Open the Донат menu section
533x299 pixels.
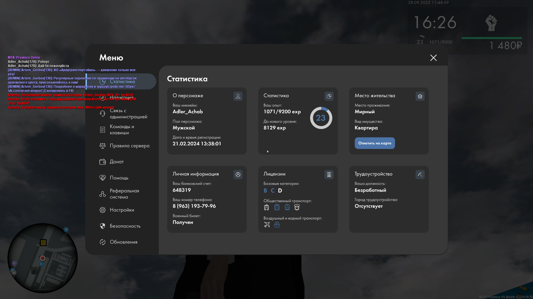coord(117,162)
